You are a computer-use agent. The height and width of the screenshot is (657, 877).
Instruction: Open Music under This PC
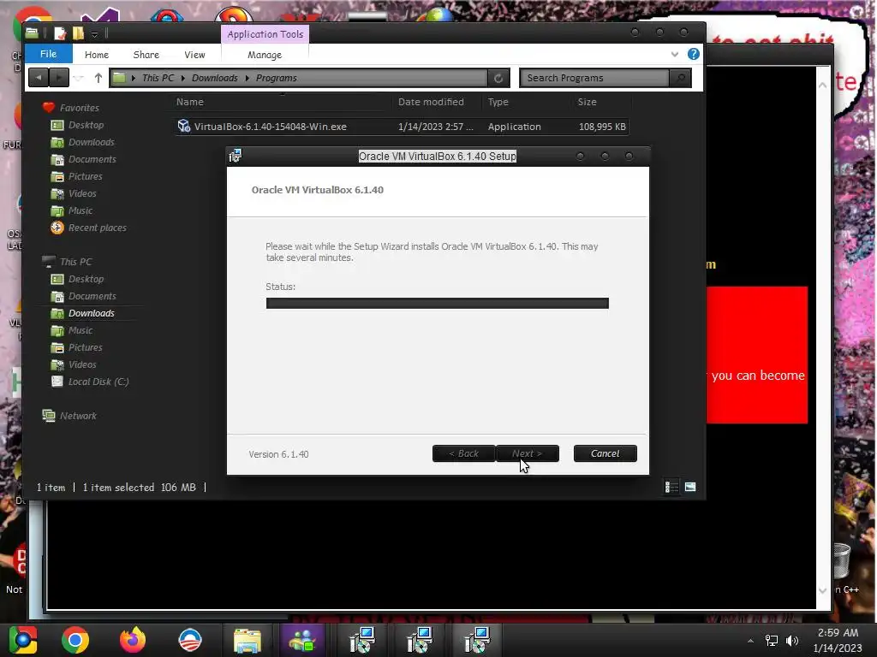pyautogui.click(x=81, y=330)
